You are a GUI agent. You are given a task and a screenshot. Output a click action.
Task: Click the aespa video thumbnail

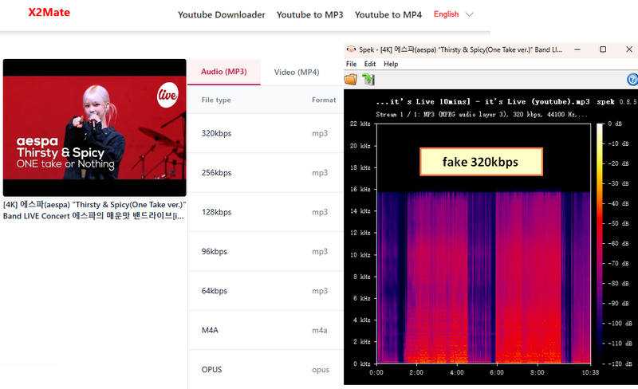[94, 128]
